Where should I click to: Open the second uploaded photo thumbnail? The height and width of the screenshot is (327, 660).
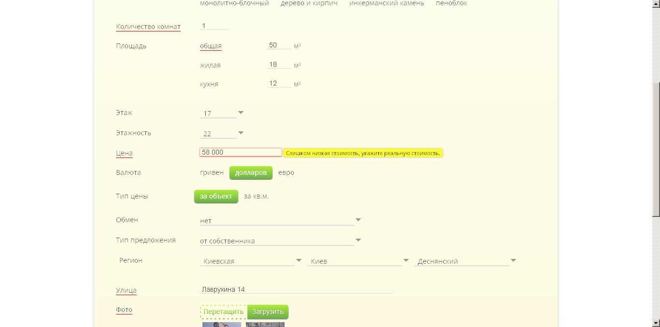tap(265, 325)
